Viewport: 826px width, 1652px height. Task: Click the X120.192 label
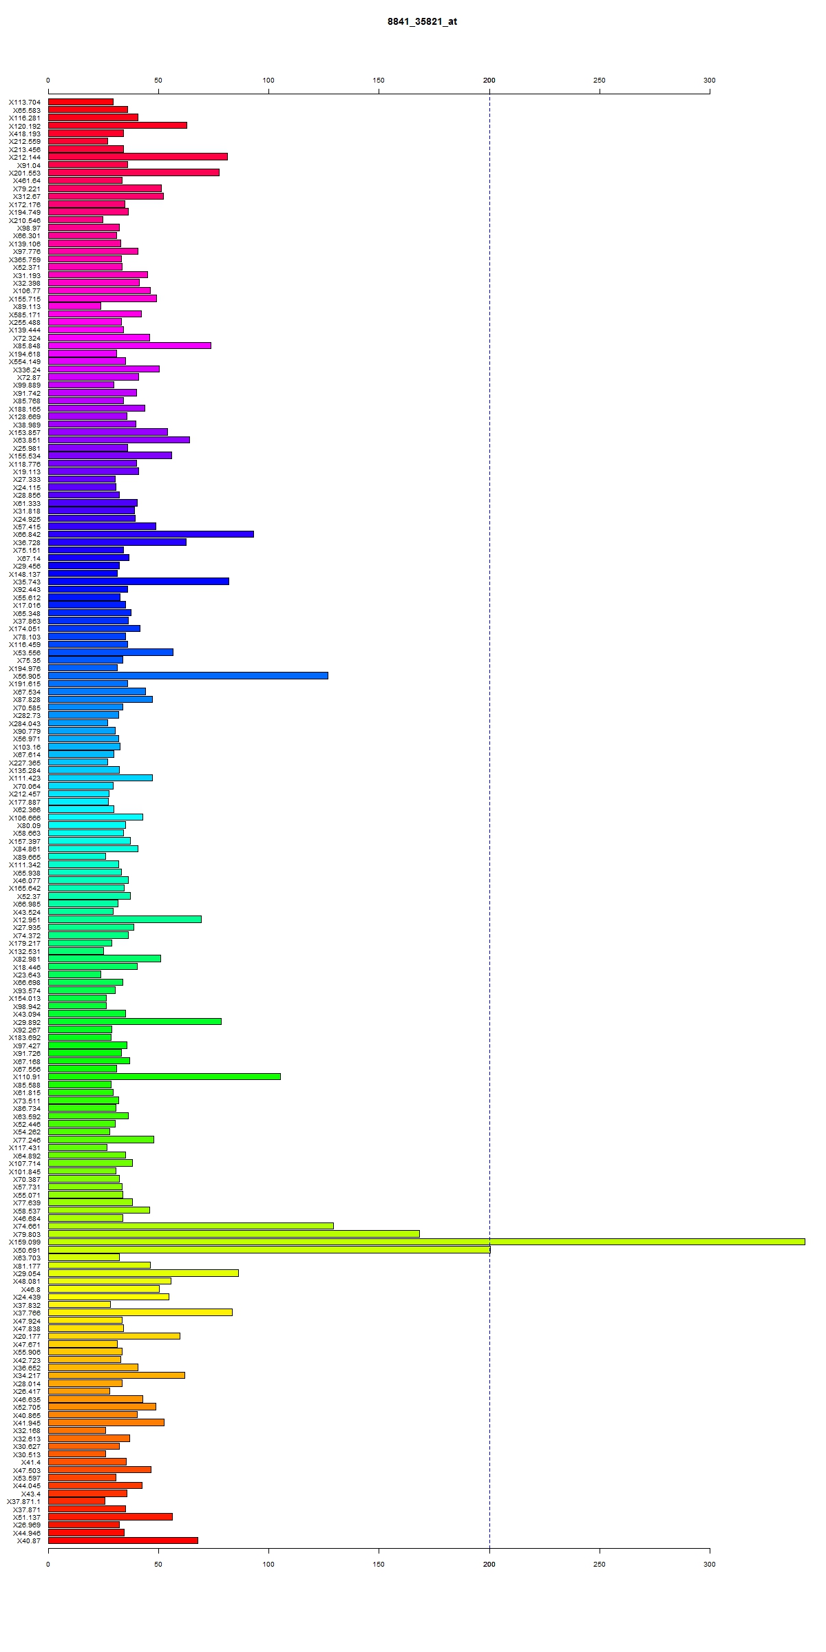25,126
